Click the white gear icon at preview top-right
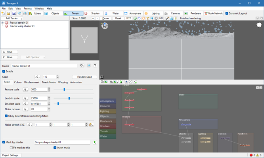264x158 pixels. coord(259,25)
